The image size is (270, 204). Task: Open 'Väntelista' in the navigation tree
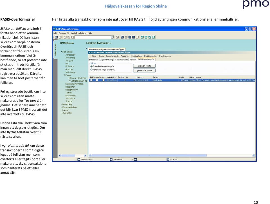coord(70,98)
